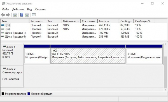Screen dimensions: 168x102
Task: Click the 465,13 ГБ capacity cell
Action: [104, 25]
